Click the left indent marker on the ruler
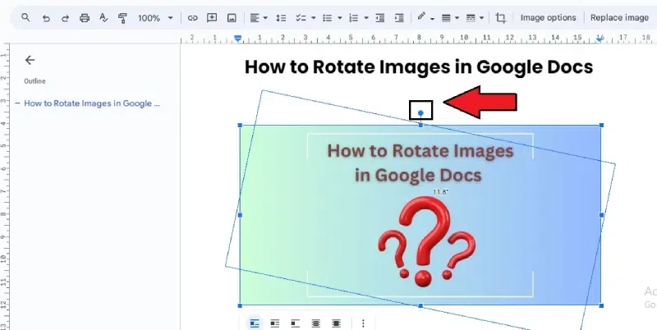 (x=238, y=38)
